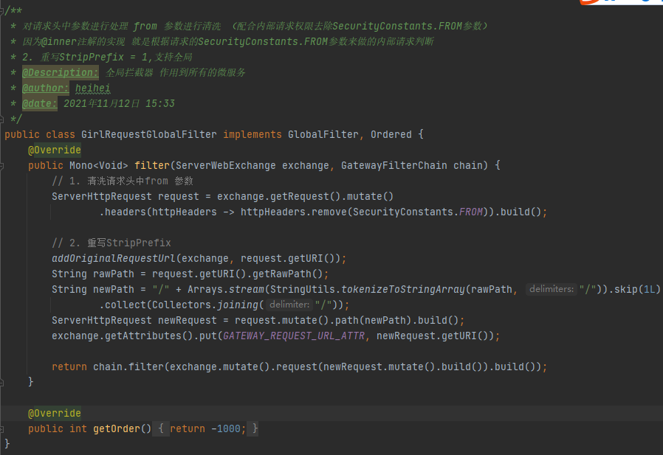Screen dimensions: 663x455
Task: Click the "@Override" annotation above the filter method
Action: 55,150
